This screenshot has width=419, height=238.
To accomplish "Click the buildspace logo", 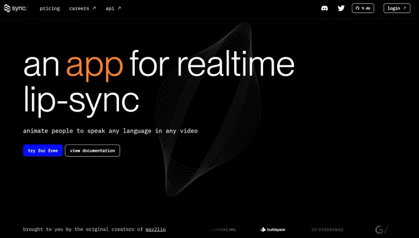I will (x=273, y=229).
